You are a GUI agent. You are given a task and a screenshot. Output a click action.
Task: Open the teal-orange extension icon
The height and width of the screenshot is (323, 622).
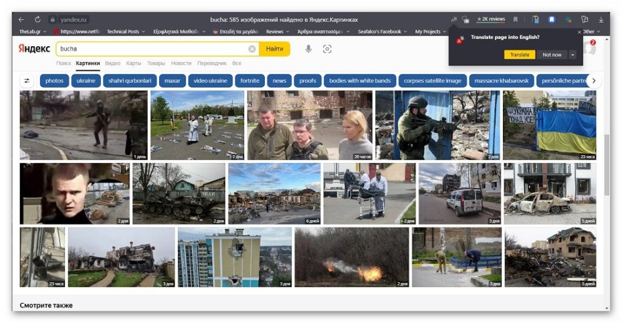pyautogui.click(x=568, y=19)
